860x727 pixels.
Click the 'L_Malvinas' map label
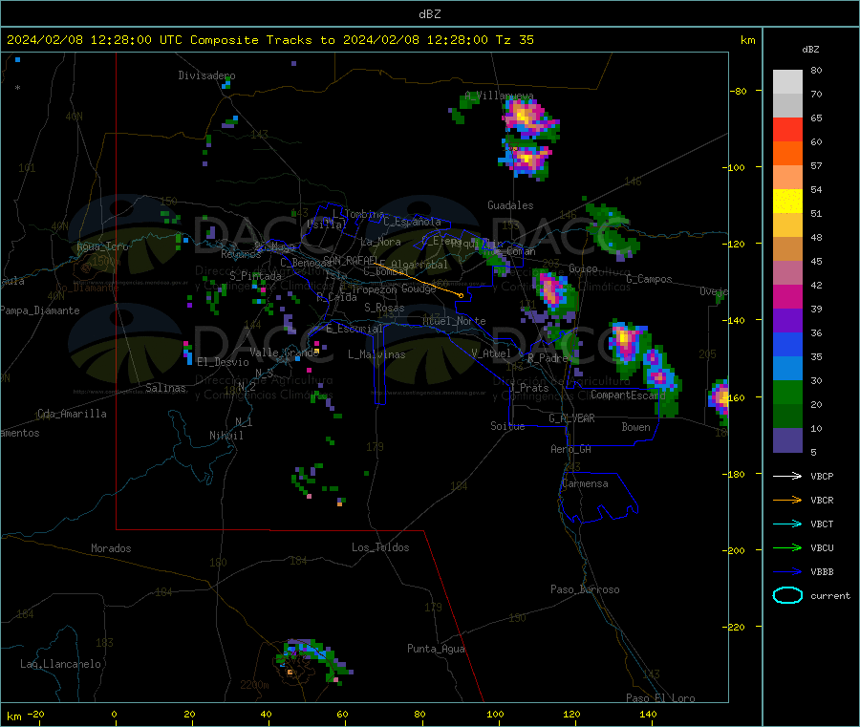click(376, 354)
